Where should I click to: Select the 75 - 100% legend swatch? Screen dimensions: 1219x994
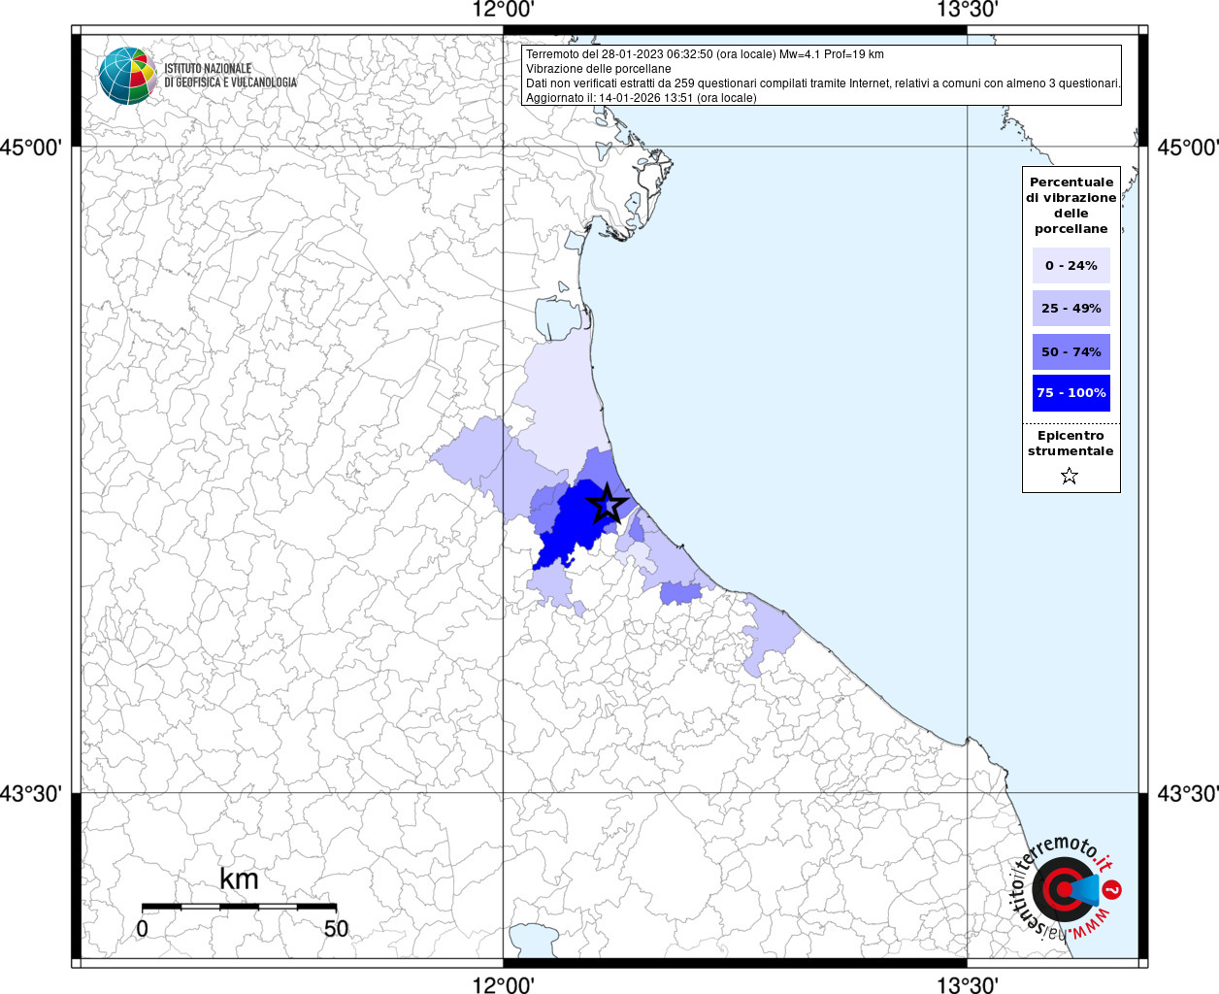coord(1071,393)
